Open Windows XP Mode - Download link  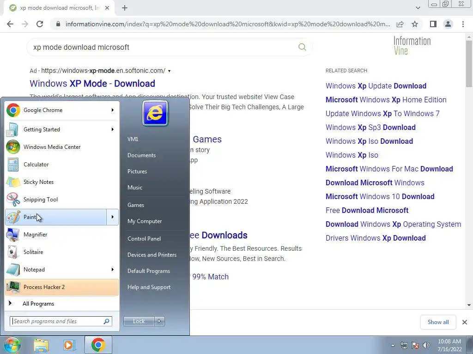coord(92,83)
